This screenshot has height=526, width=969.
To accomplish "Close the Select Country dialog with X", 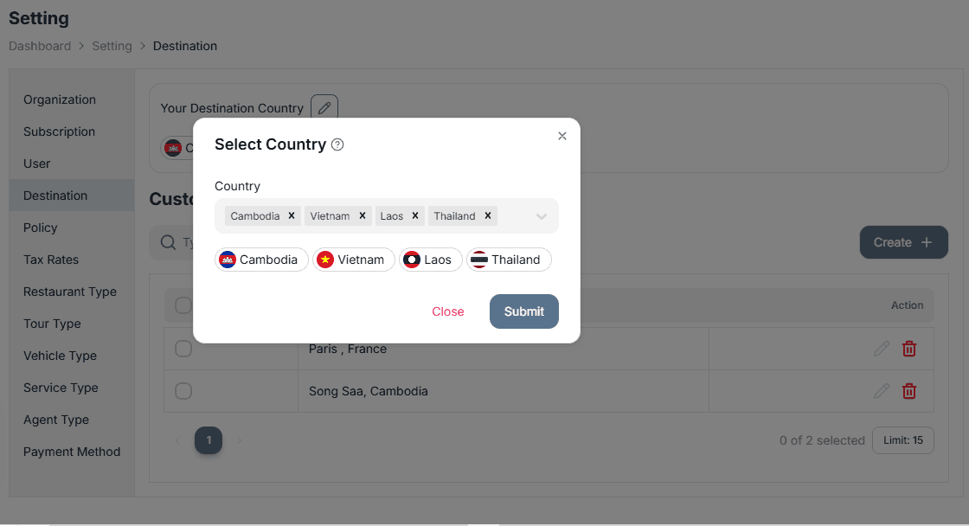I will tap(562, 136).
